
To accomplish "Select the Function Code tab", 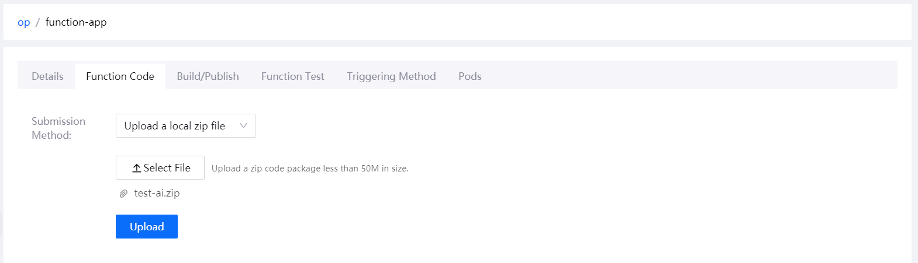I will pos(120,76).
